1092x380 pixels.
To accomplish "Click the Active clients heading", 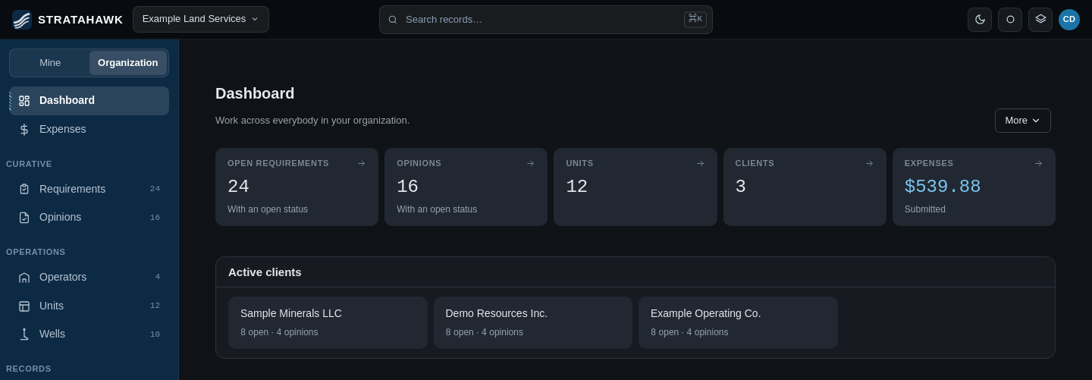I will [265, 272].
